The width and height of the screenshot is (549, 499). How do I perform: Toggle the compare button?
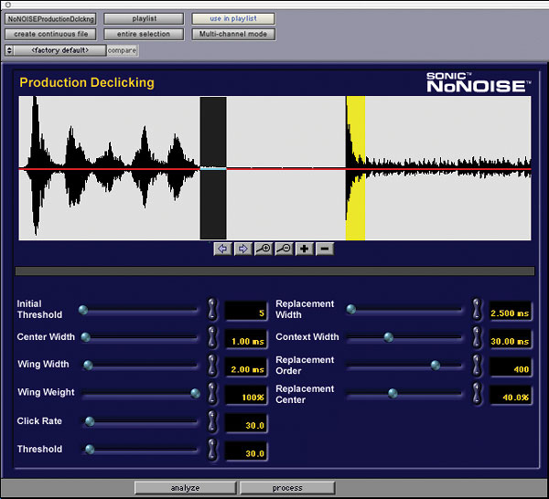[x=123, y=50]
